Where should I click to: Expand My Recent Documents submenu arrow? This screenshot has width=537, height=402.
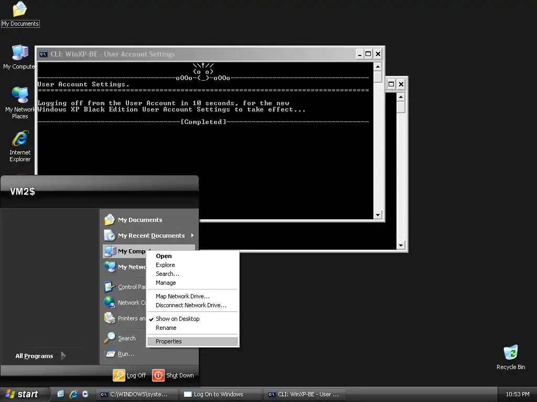pyautogui.click(x=192, y=235)
